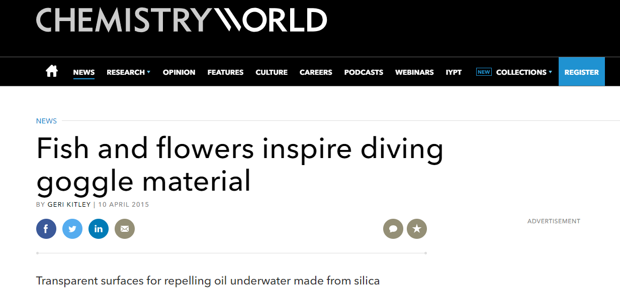The image size is (620, 289).
Task: Go to the Opinion section
Action: click(179, 72)
